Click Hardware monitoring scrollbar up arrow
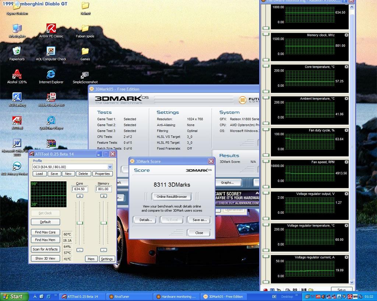 [x=352, y=7]
